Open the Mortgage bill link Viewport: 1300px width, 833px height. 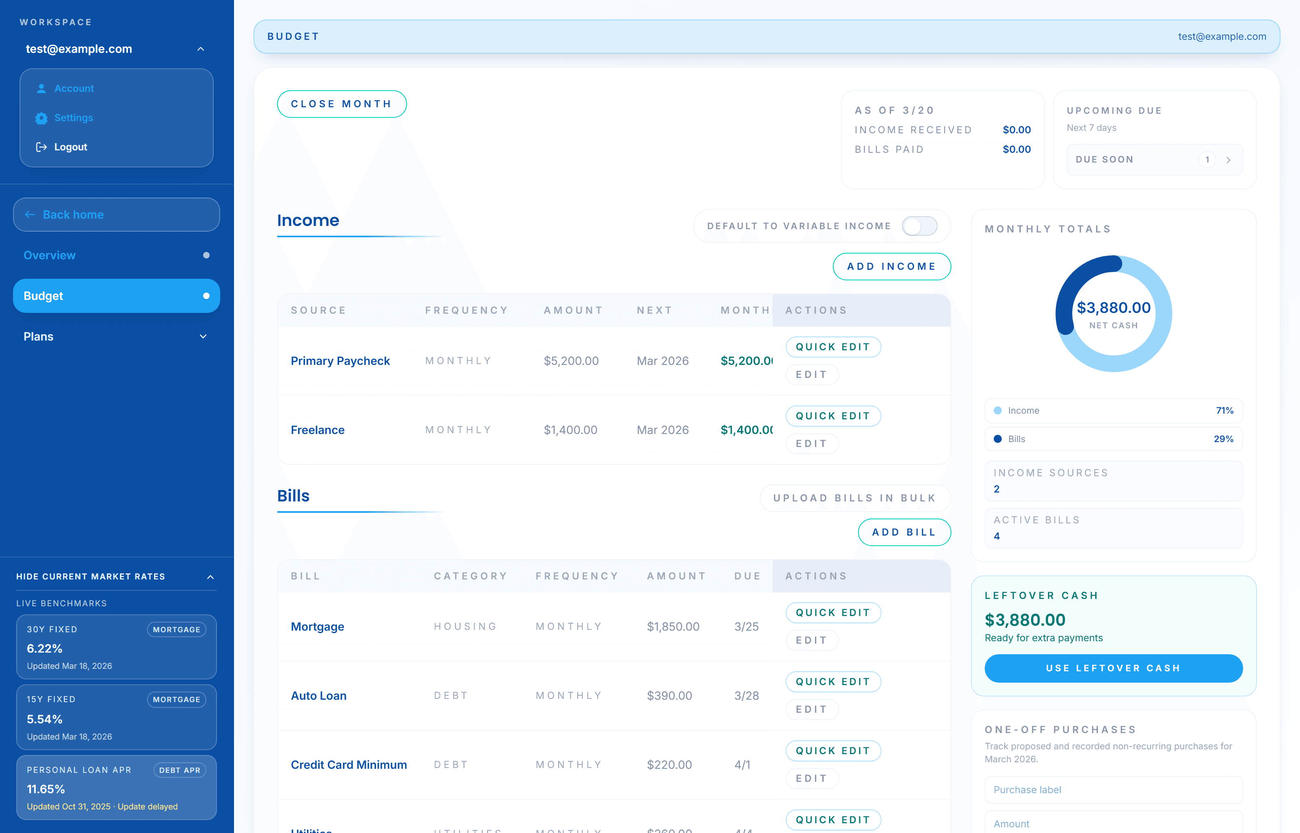317,626
